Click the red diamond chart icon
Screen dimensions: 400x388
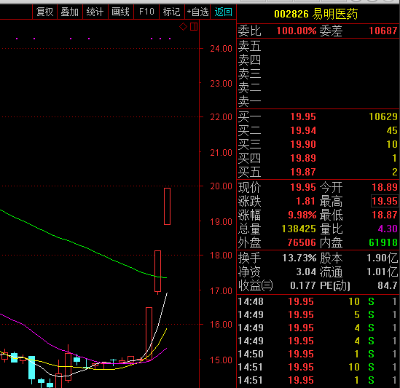tap(183, 26)
